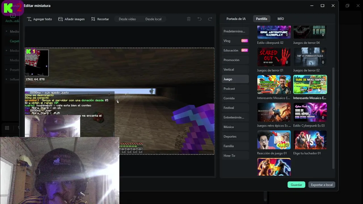The image size is (363, 204).
Task: Choose the Desde vídeo option
Action: coord(127,19)
